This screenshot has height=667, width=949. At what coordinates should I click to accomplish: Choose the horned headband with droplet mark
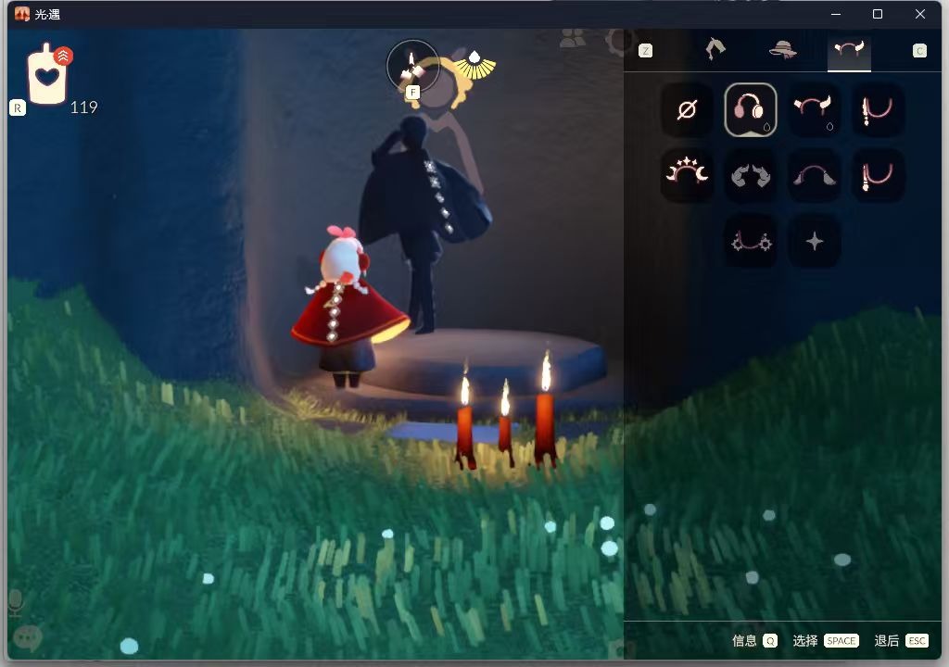click(814, 110)
